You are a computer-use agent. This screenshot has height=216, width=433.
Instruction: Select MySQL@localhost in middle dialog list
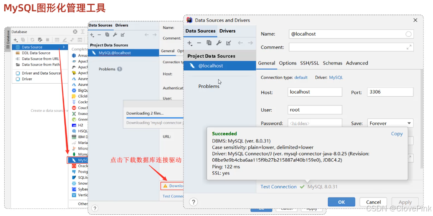point(123,53)
